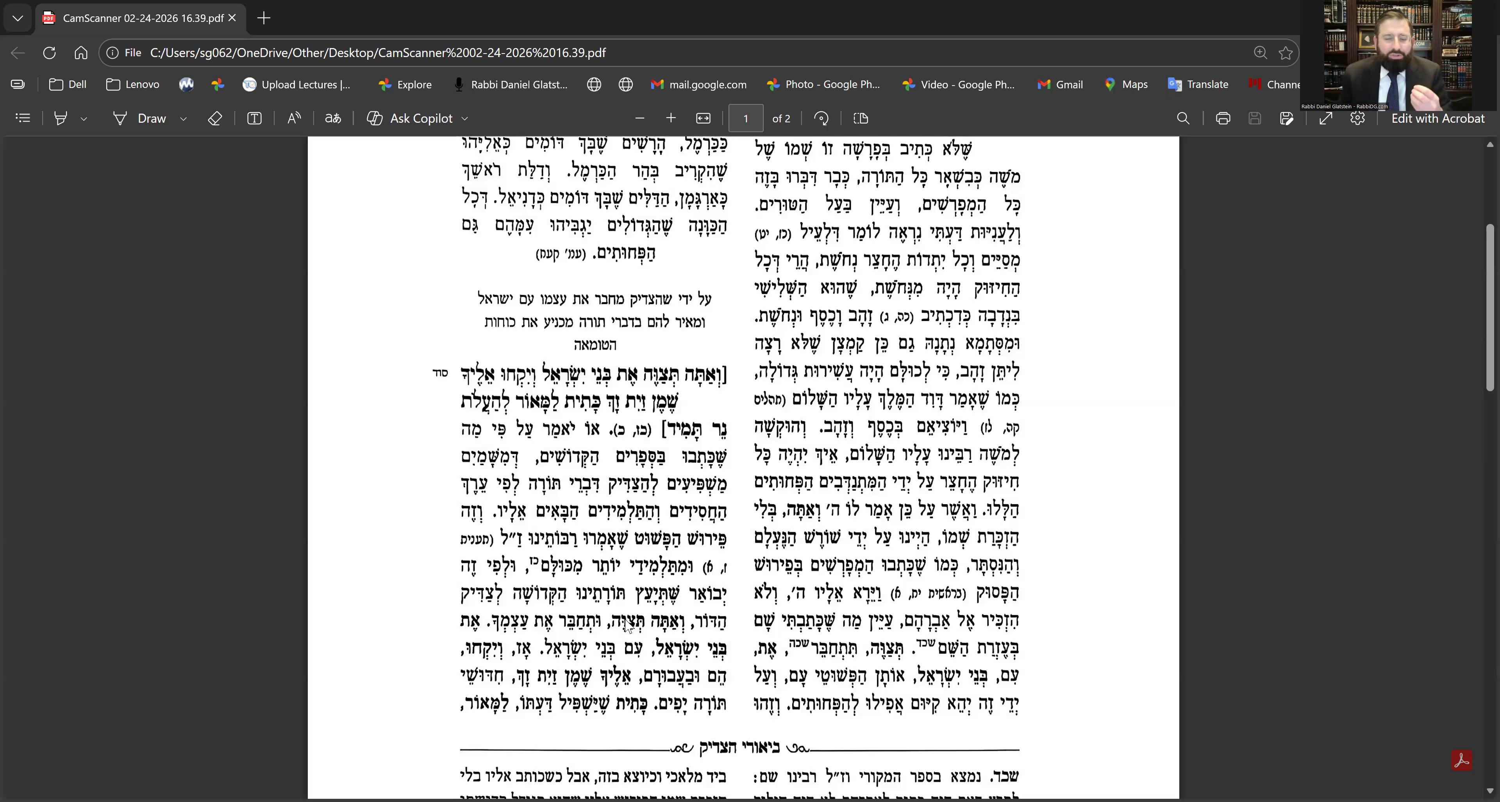Open the tab list dropdown chevron
Viewport: 1500px width, 802px height.
(x=18, y=18)
